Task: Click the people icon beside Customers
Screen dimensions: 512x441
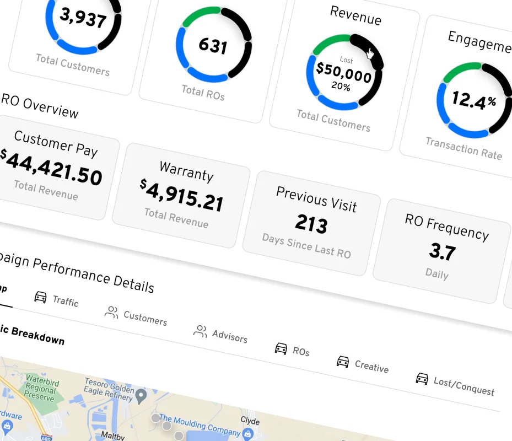Action: [x=111, y=312]
